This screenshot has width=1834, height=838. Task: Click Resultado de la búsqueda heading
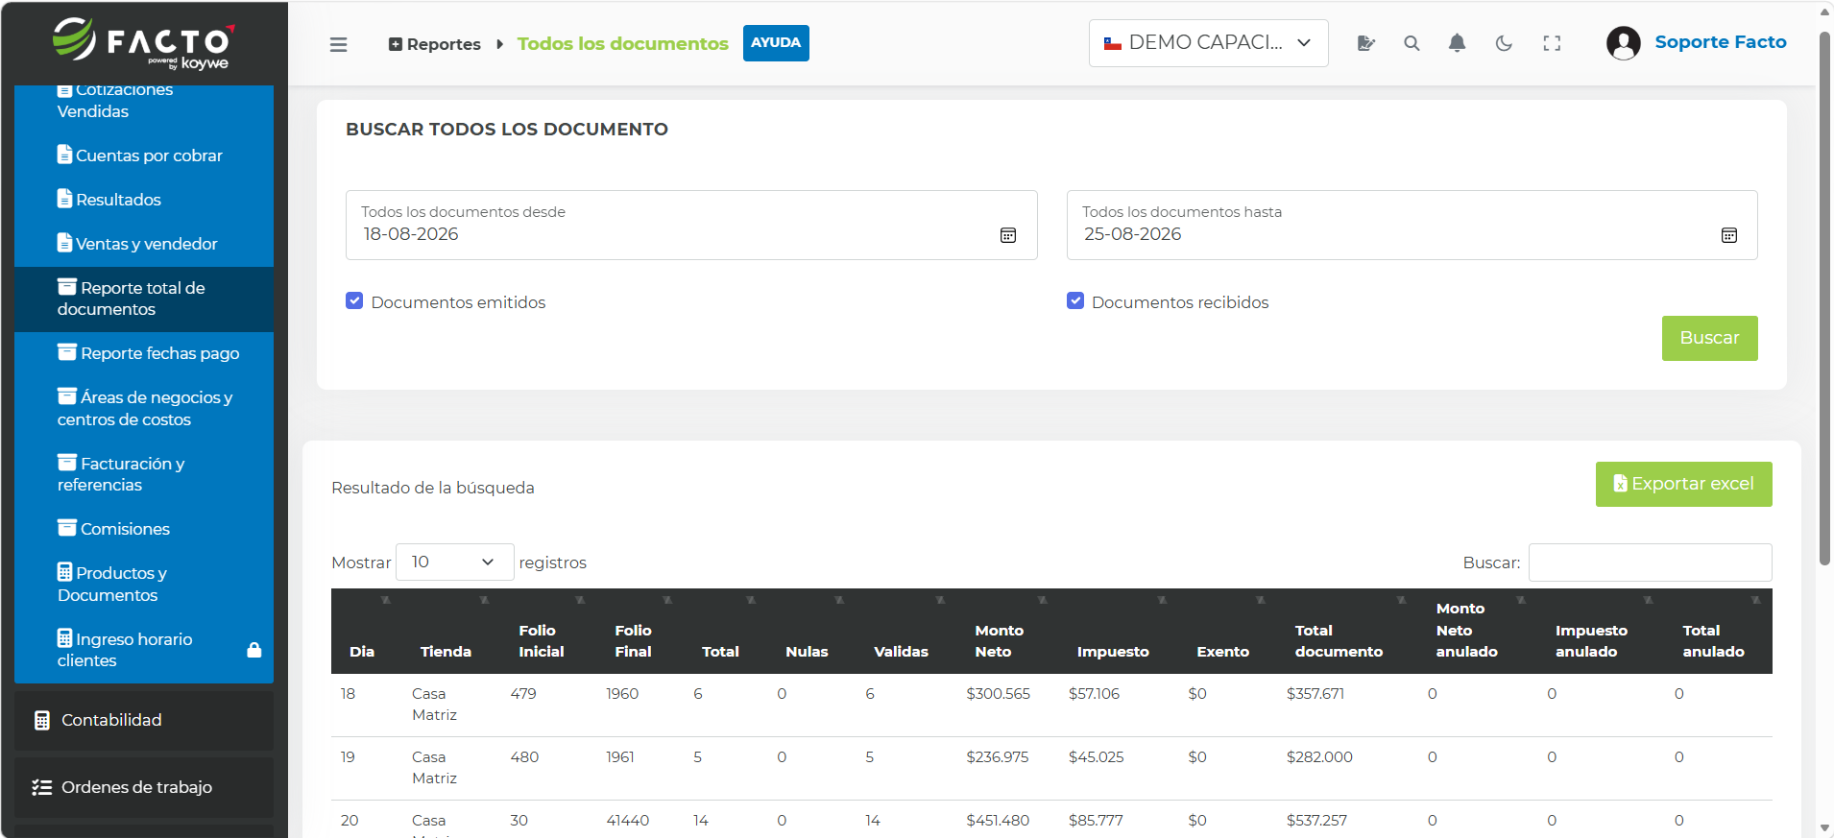(x=433, y=488)
